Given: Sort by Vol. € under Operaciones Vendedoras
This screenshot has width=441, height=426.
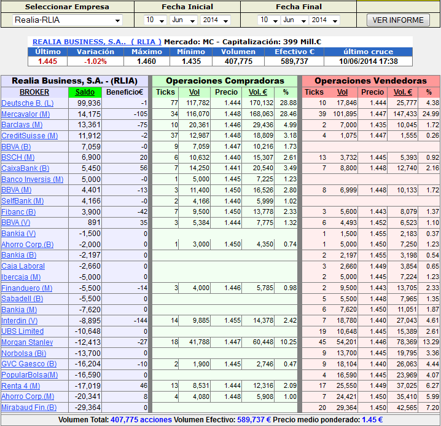Looking at the screenshot, I should 403,92.
